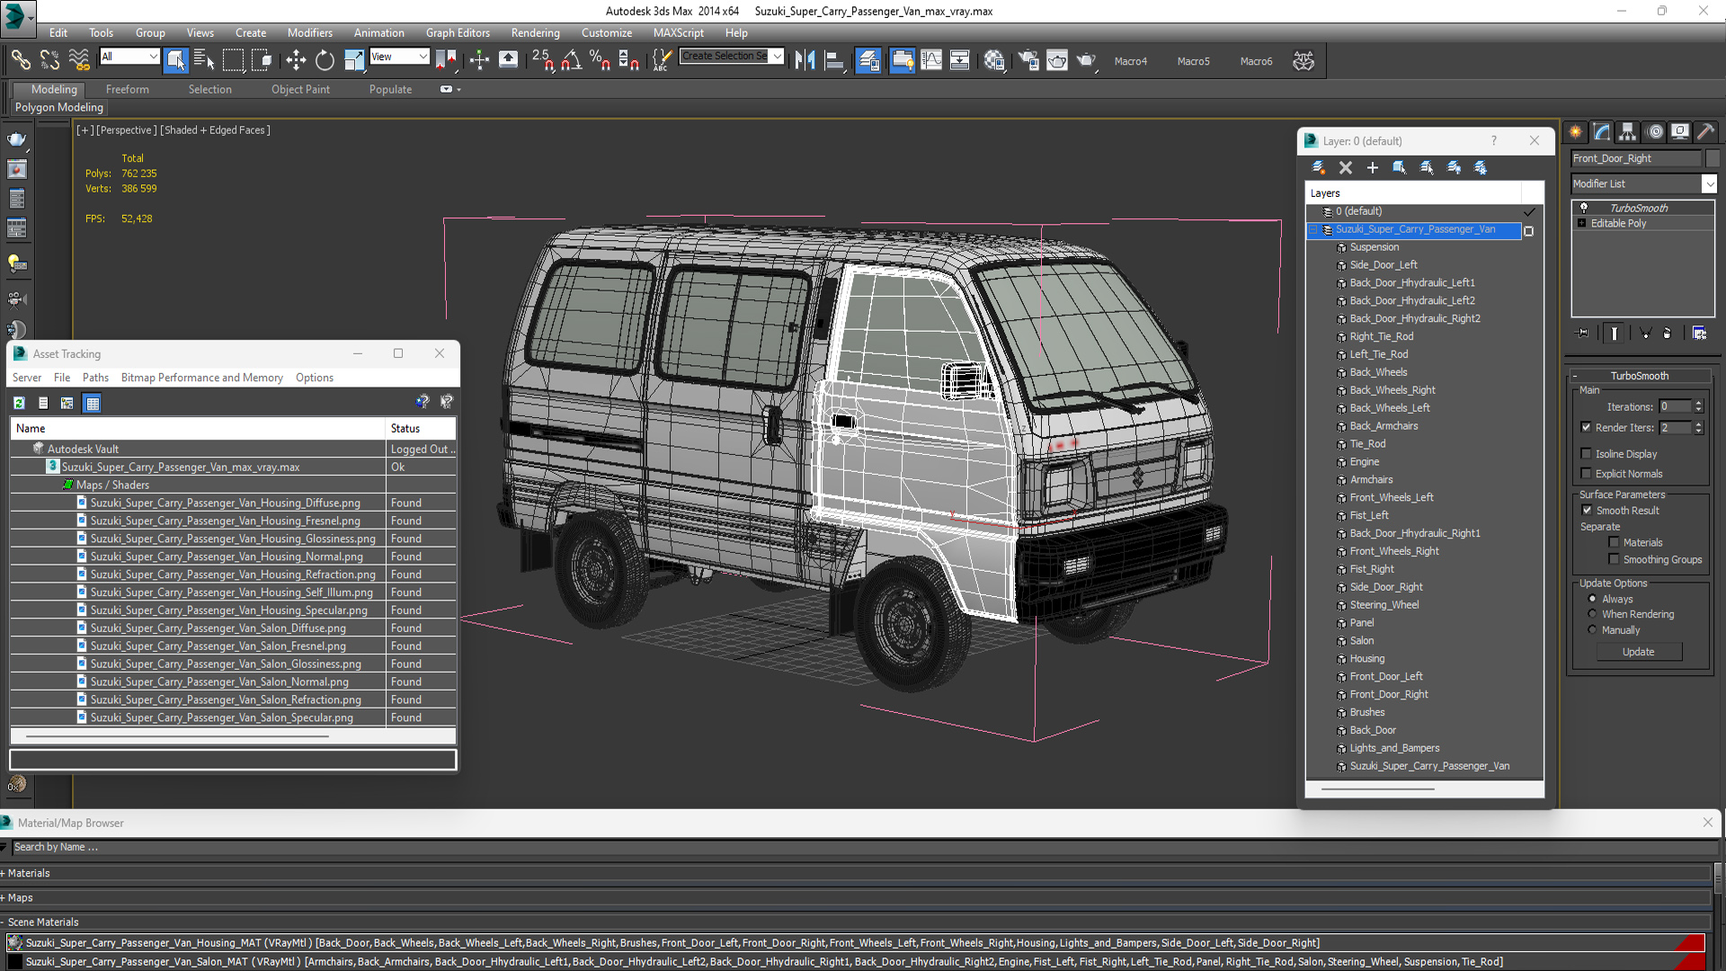This screenshot has height=971, width=1726.
Task: Open Select by Name tool
Action: [x=204, y=60]
